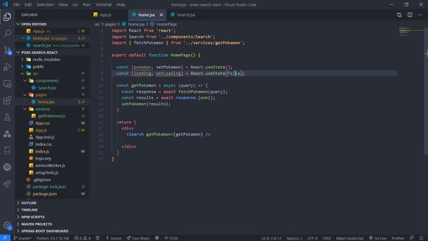The width and height of the screenshot is (428, 241).
Task: Click the remote window status bar icon
Action: tap(5, 238)
